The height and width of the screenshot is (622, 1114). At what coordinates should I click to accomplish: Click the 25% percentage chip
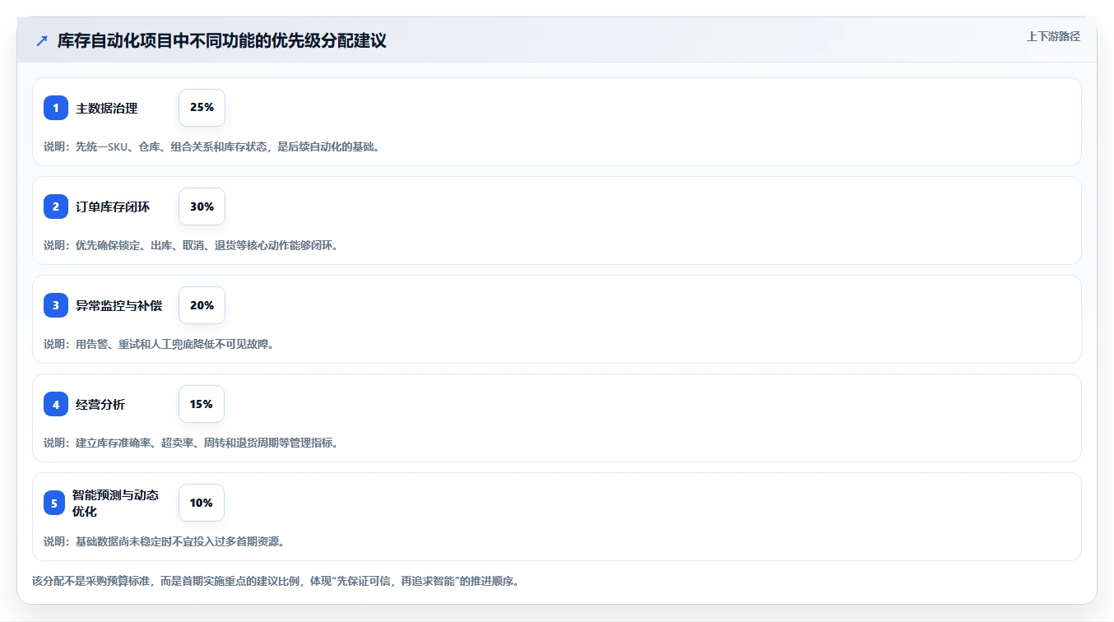[202, 108]
